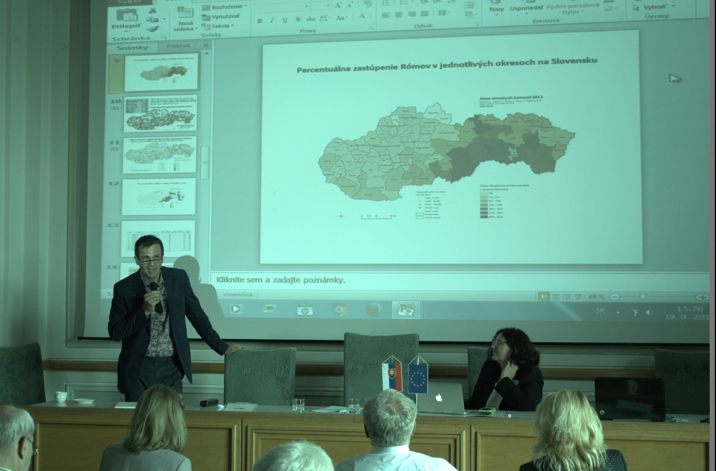
Task: Open Google Chrome from the taskbar
Action: (x=339, y=310)
